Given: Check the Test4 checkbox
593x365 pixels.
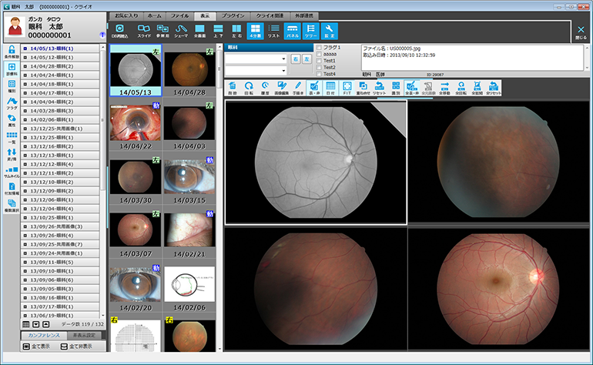Looking at the screenshot, I should click(319, 74).
